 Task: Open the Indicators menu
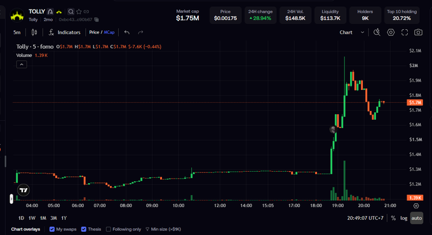coord(64,32)
